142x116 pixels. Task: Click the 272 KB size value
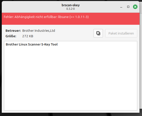tap(28, 36)
